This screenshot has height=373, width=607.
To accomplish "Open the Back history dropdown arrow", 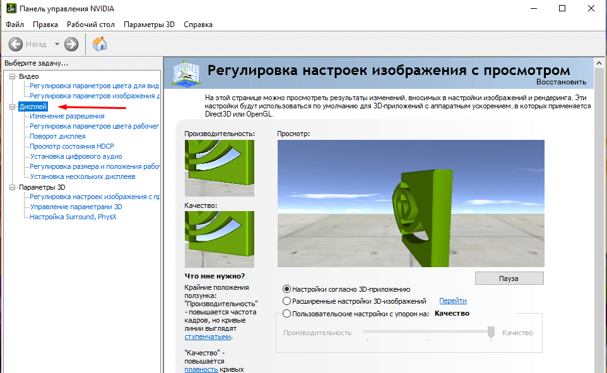I will [57, 44].
